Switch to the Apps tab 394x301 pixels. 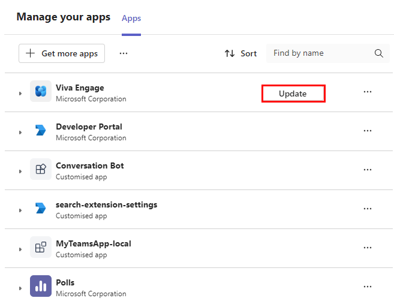tap(131, 19)
